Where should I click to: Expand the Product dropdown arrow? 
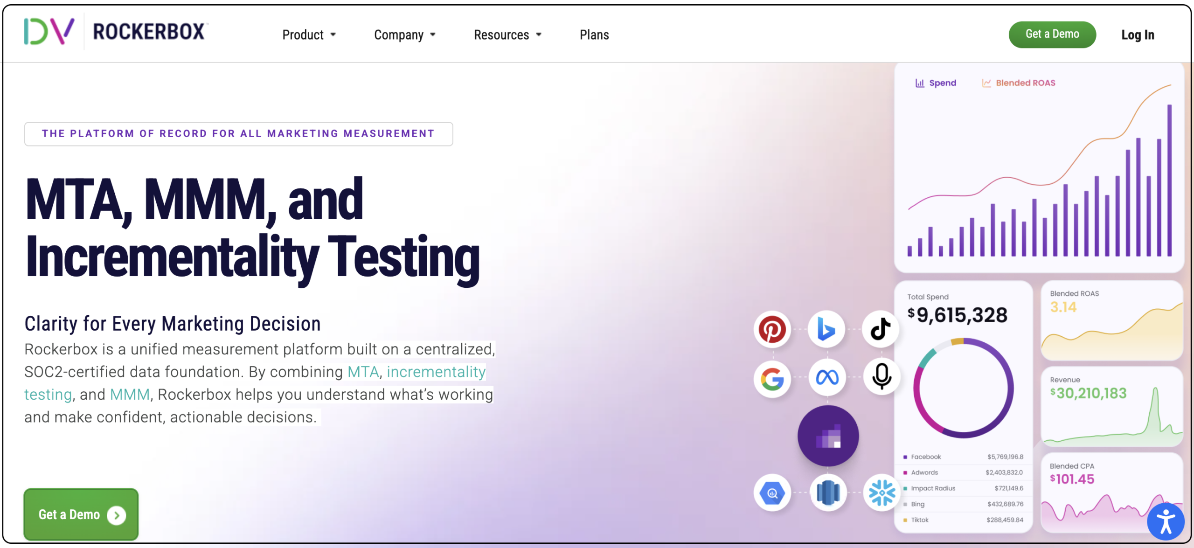(x=333, y=35)
